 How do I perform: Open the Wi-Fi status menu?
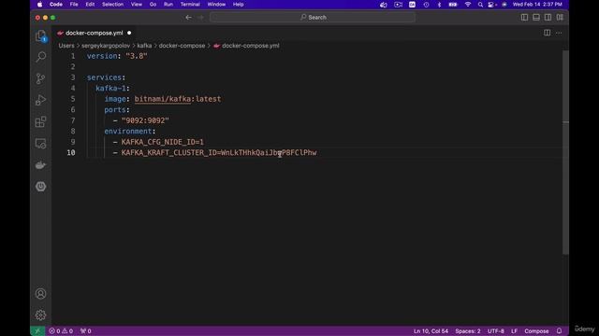tap(468, 5)
